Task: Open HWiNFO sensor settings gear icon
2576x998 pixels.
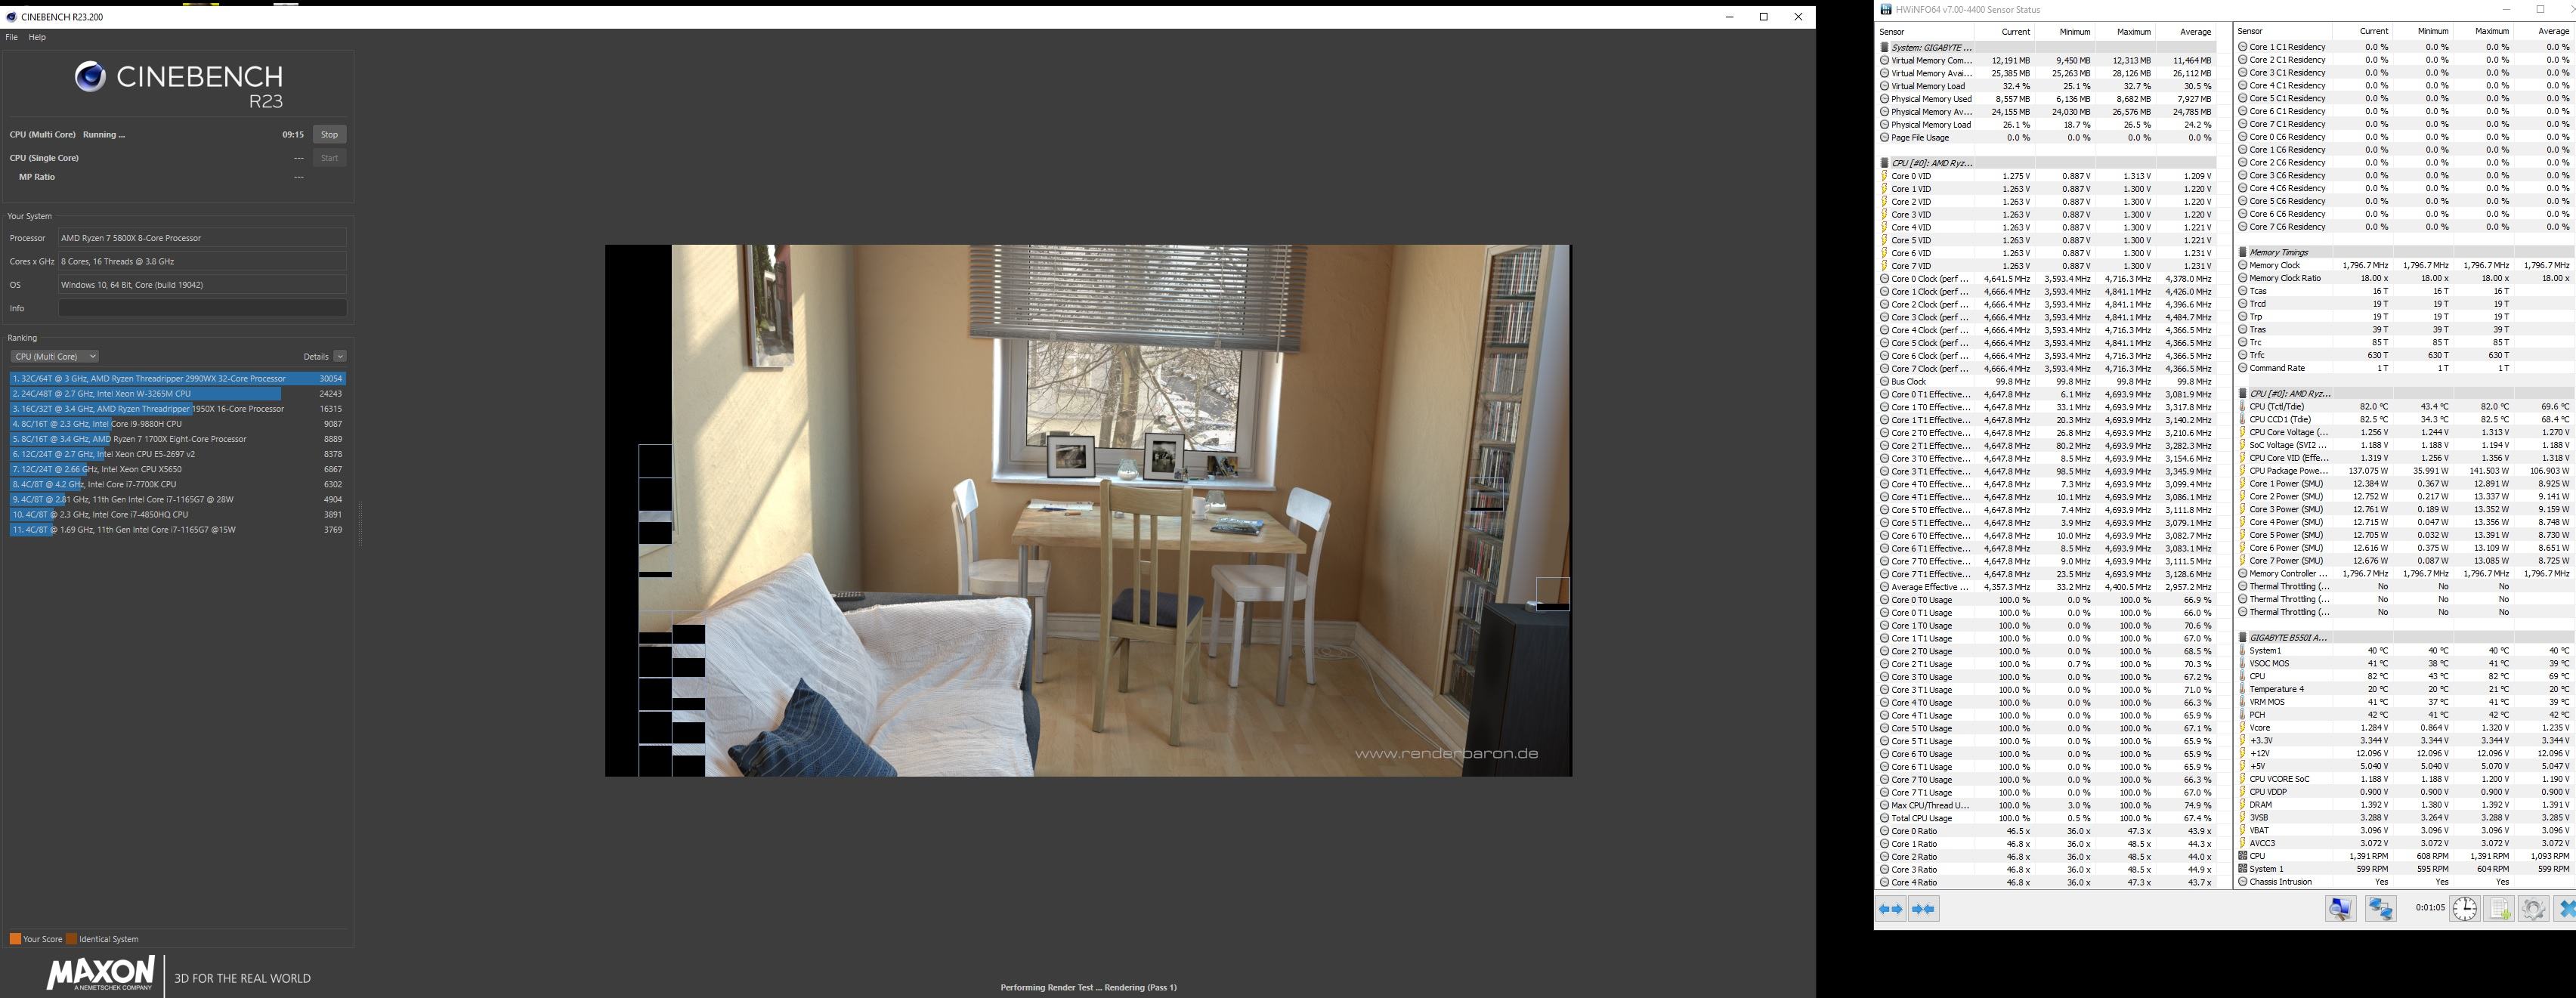Action: pos(2533,909)
